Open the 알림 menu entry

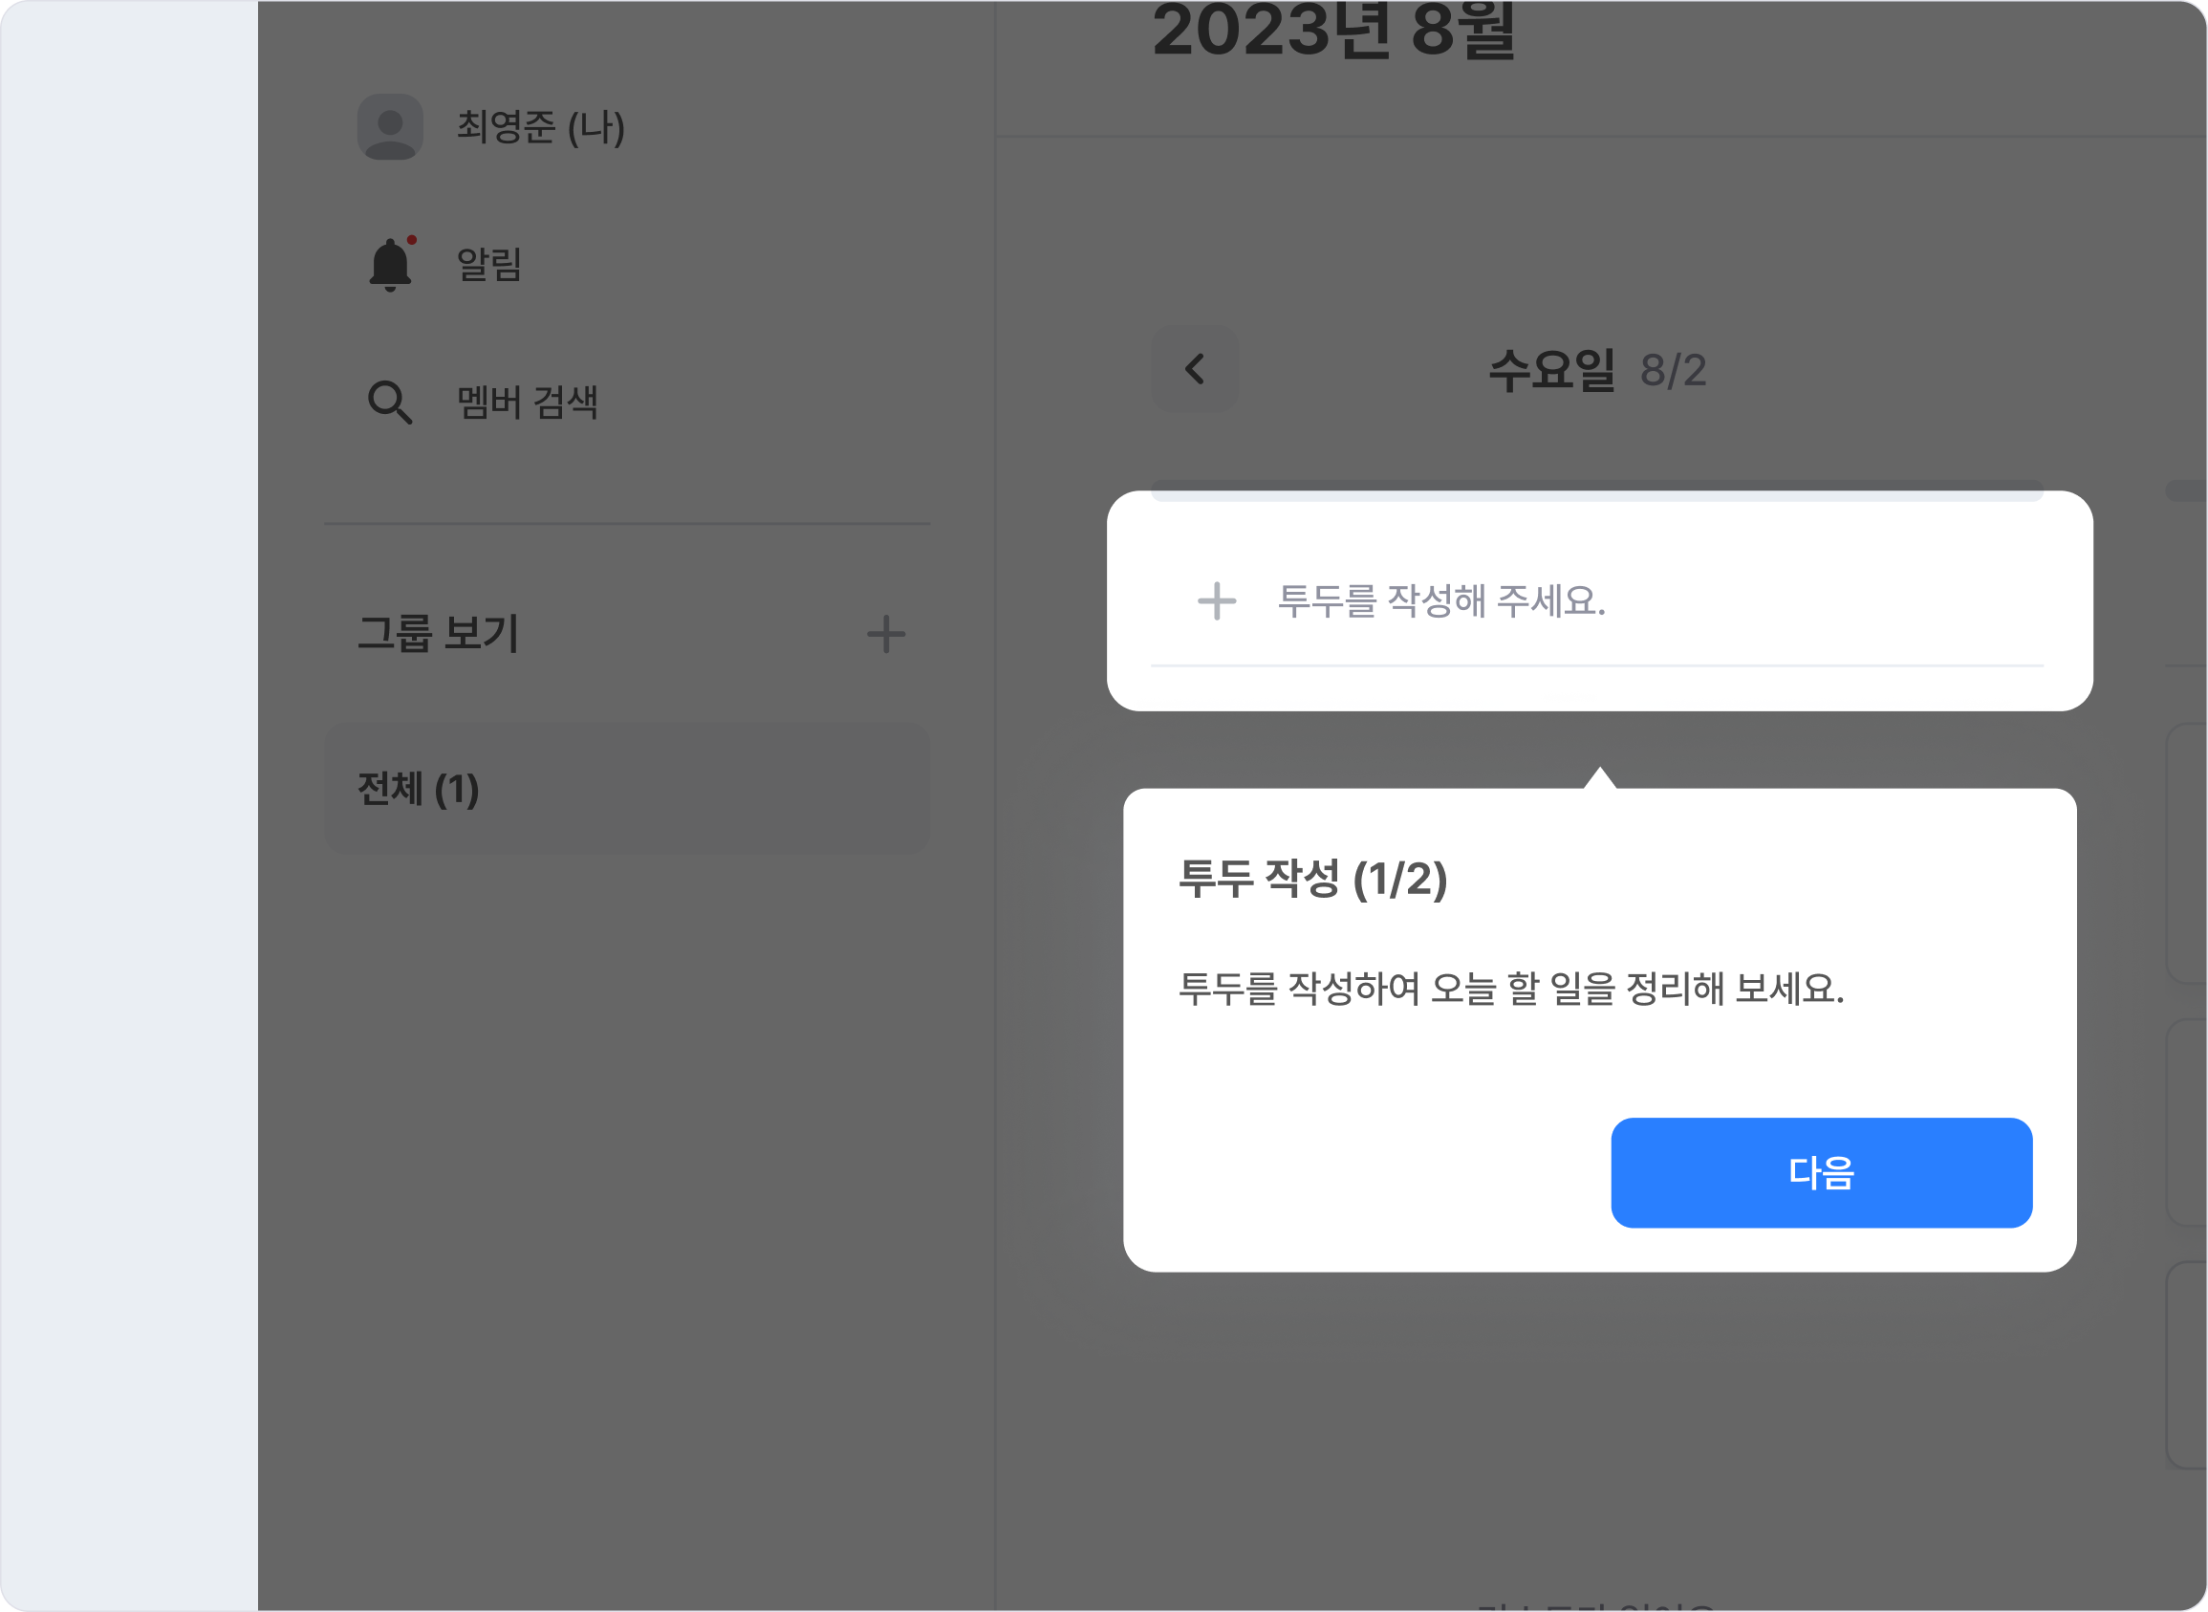489,266
